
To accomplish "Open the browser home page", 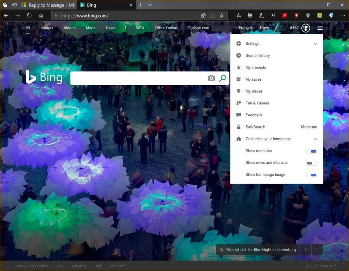I will pyautogui.click(x=41, y=16).
